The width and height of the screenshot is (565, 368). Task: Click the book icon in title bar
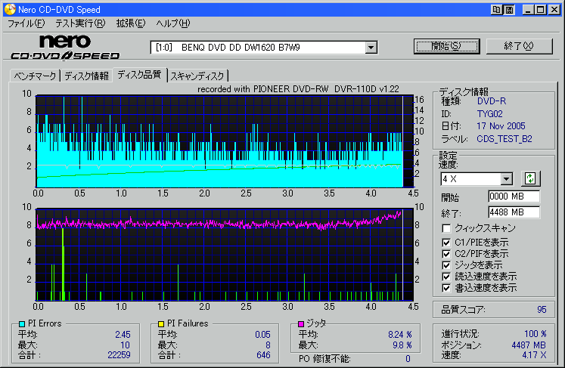click(x=496, y=9)
